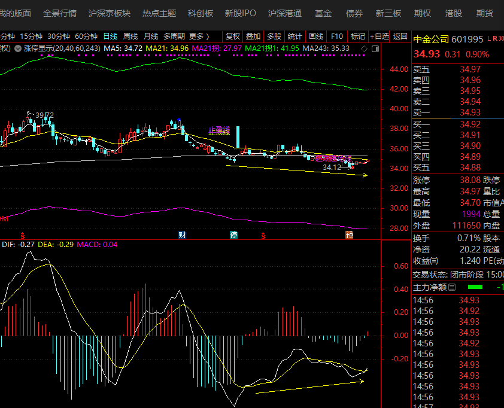Open the 多周期 multi-period selector
Image resolution: width=504 pixels, height=408 pixels.
point(174,36)
